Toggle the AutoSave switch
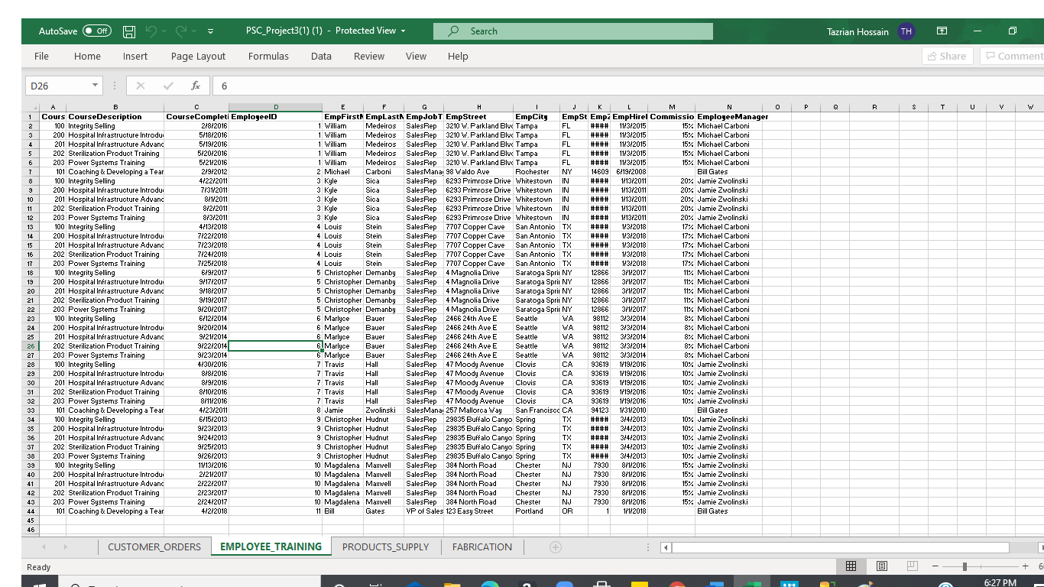The image size is (1044, 587). click(x=97, y=31)
